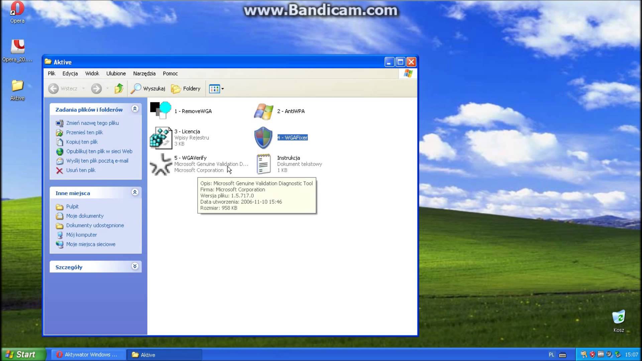Select the Instrukcja text document icon

pos(263,164)
